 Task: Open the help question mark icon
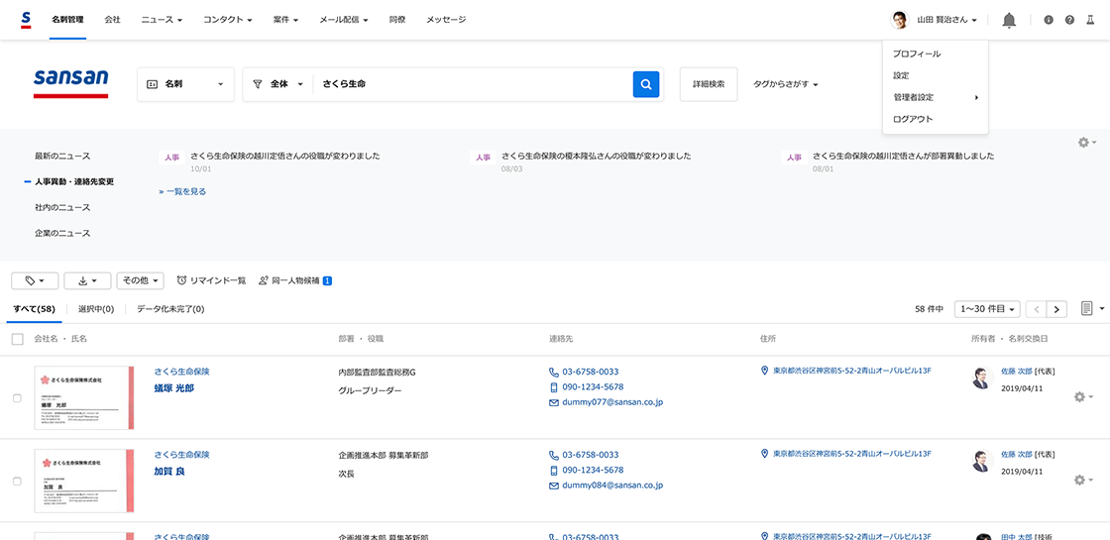(1069, 20)
